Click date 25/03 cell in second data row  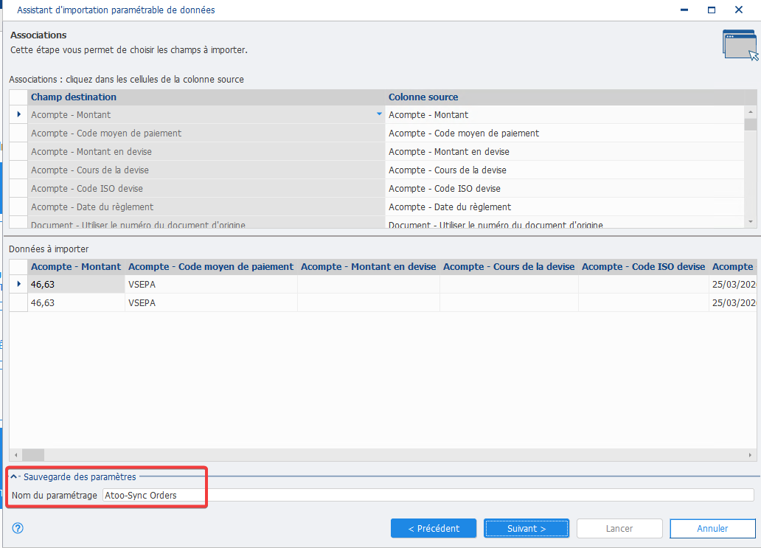pyautogui.click(x=733, y=303)
